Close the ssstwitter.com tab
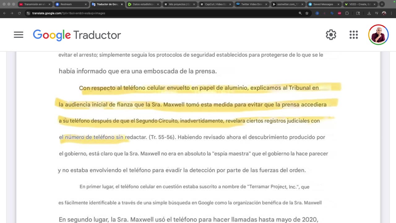Screen dimensions: 396x223 pyautogui.click(x=302, y=4)
